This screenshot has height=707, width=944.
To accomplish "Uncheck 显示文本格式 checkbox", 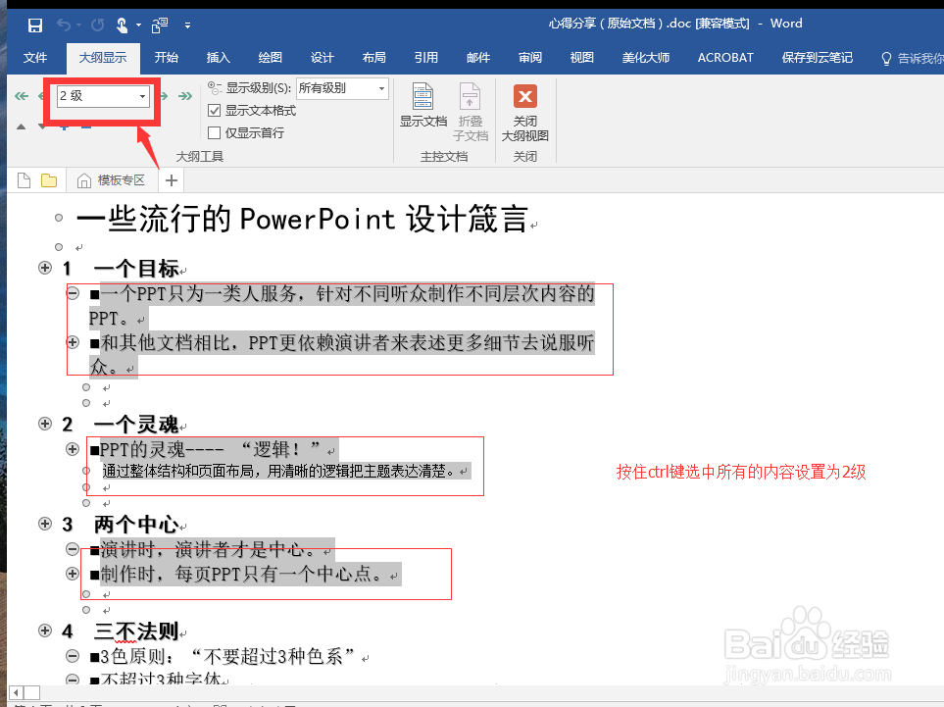I will (x=214, y=111).
